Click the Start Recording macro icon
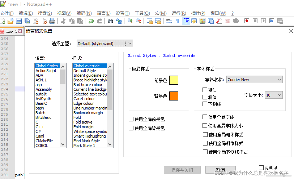 coord(247,21)
